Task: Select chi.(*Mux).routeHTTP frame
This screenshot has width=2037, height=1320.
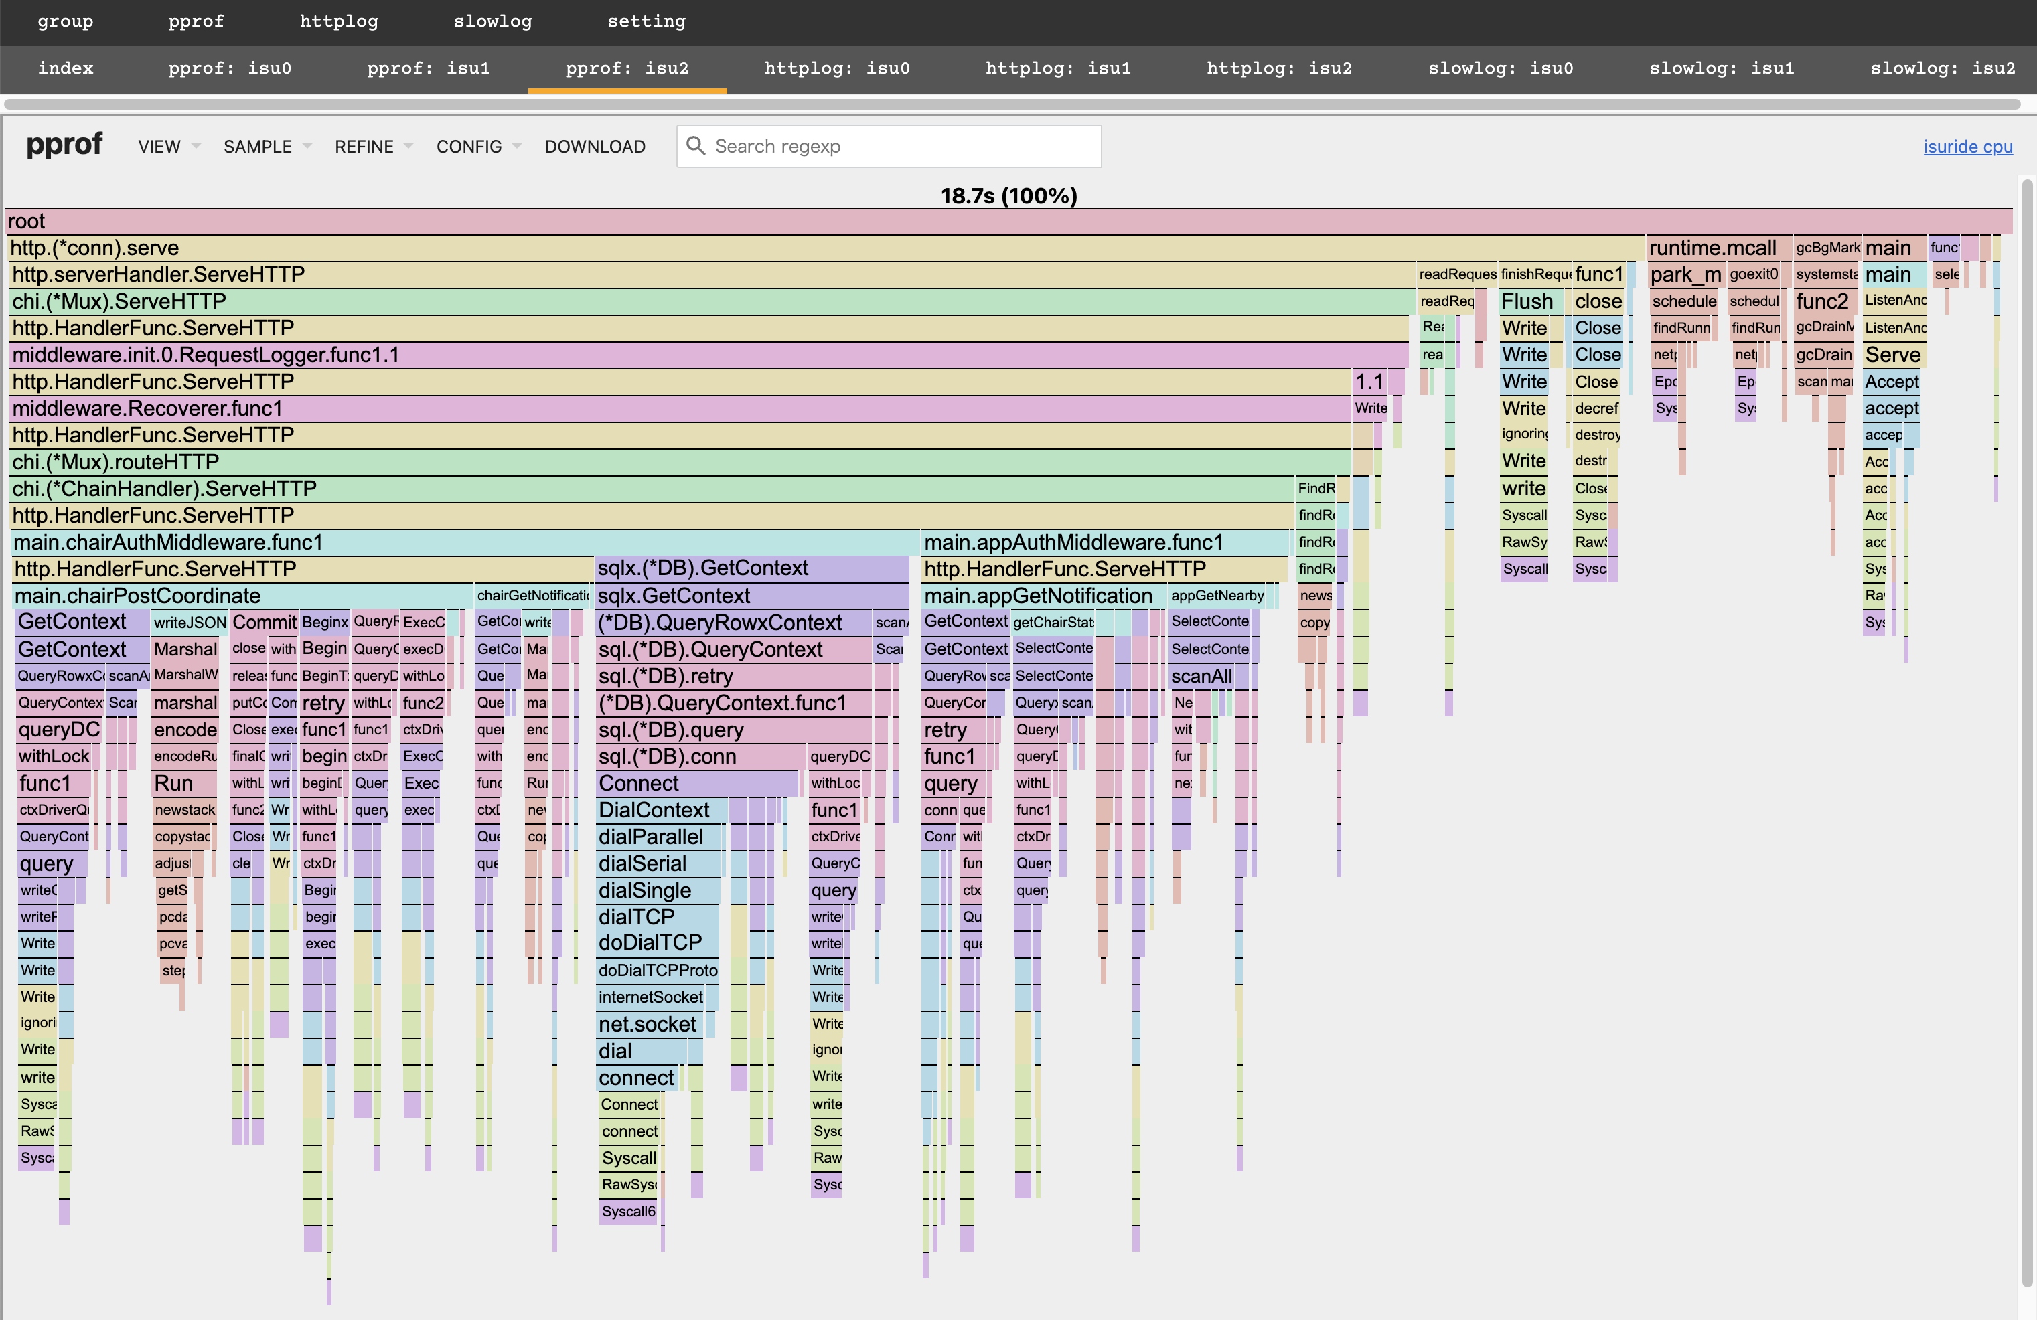Action: (x=680, y=462)
